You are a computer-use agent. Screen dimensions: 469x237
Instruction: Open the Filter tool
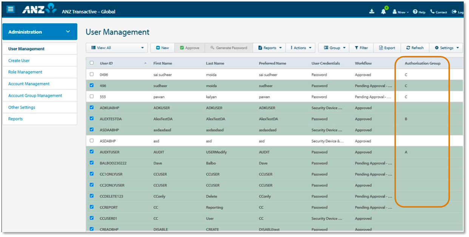pyautogui.click(x=361, y=48)
